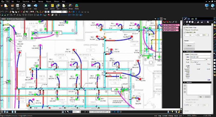Click the green Create toolbar icon
Image resolution: width=216 pixels, height=117 pixels.
[46, 6]
